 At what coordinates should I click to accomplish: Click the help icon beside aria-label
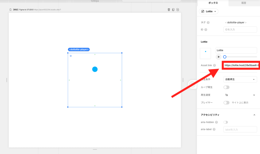[x=214, y=129]
